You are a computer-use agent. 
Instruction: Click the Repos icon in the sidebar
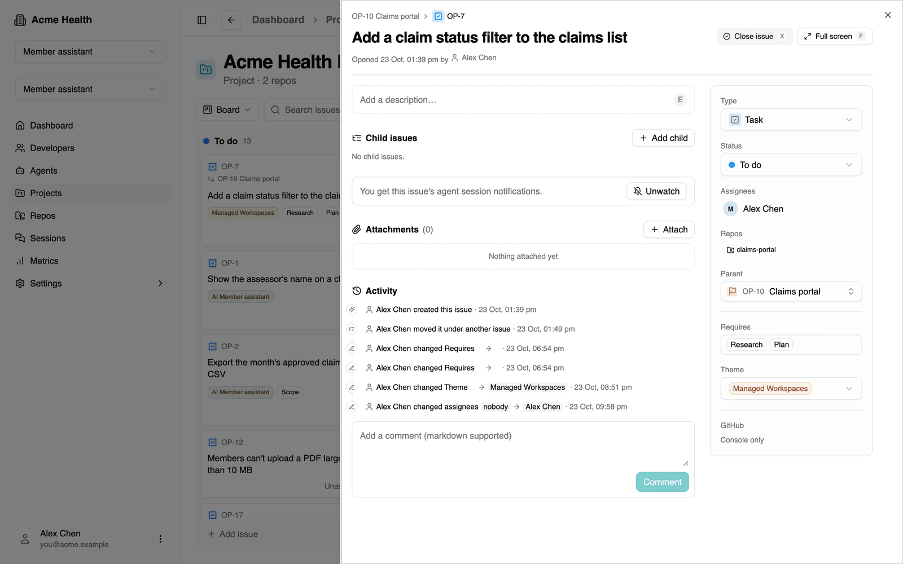click(20, 215)
